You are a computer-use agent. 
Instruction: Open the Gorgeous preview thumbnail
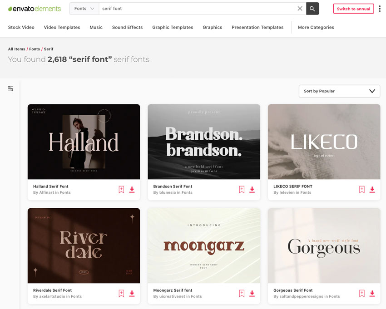point(324,245)
